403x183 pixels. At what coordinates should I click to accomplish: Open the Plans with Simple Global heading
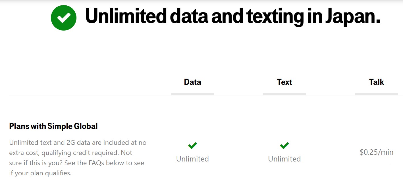tap(53, 126)
